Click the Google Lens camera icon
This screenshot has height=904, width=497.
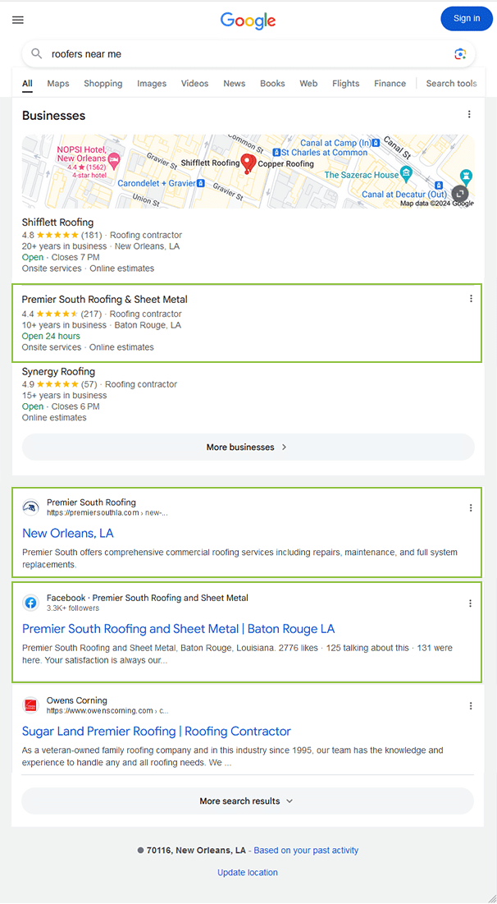(460, 54)
